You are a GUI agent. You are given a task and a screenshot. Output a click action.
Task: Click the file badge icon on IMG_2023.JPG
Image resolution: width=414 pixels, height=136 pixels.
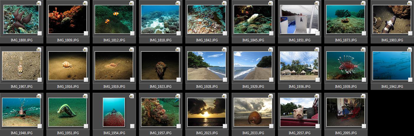coord(224,96)
